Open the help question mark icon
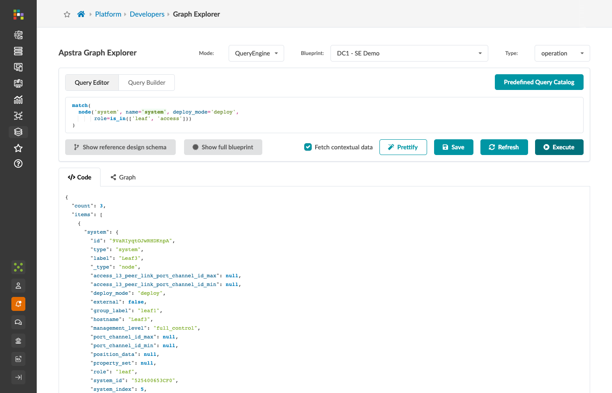Viewport: 612px width, 393px height. coord(18,164)
